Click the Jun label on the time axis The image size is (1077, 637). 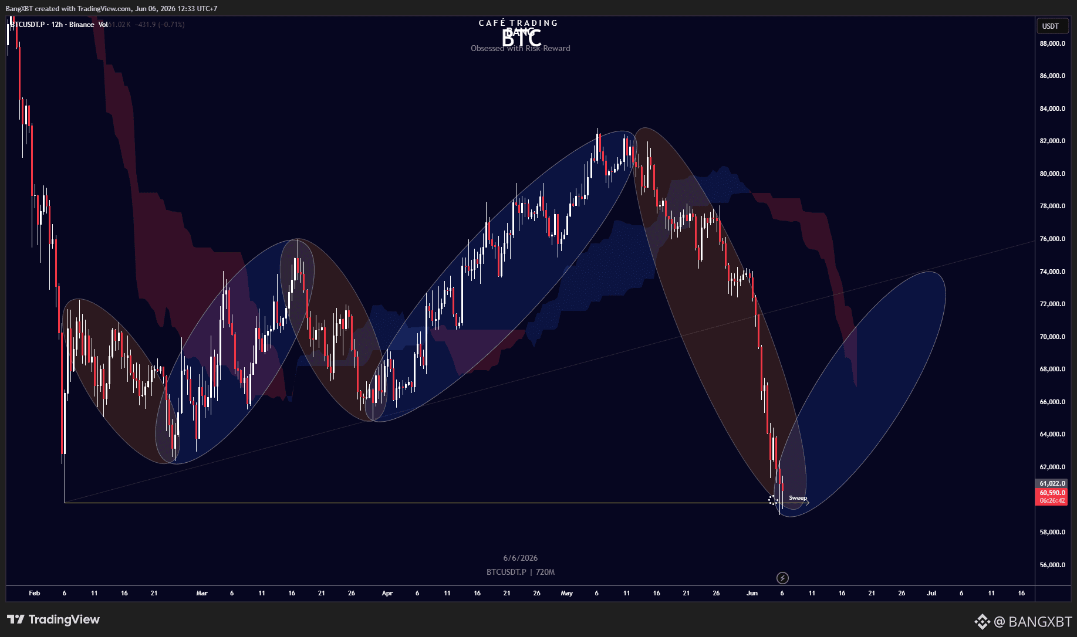coord(752,593)
